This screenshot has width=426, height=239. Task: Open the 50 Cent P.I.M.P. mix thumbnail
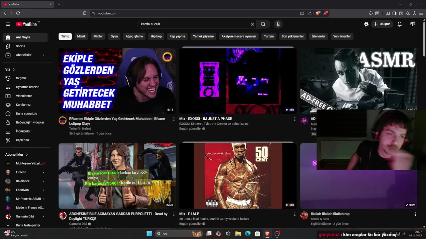pos(238,176)
